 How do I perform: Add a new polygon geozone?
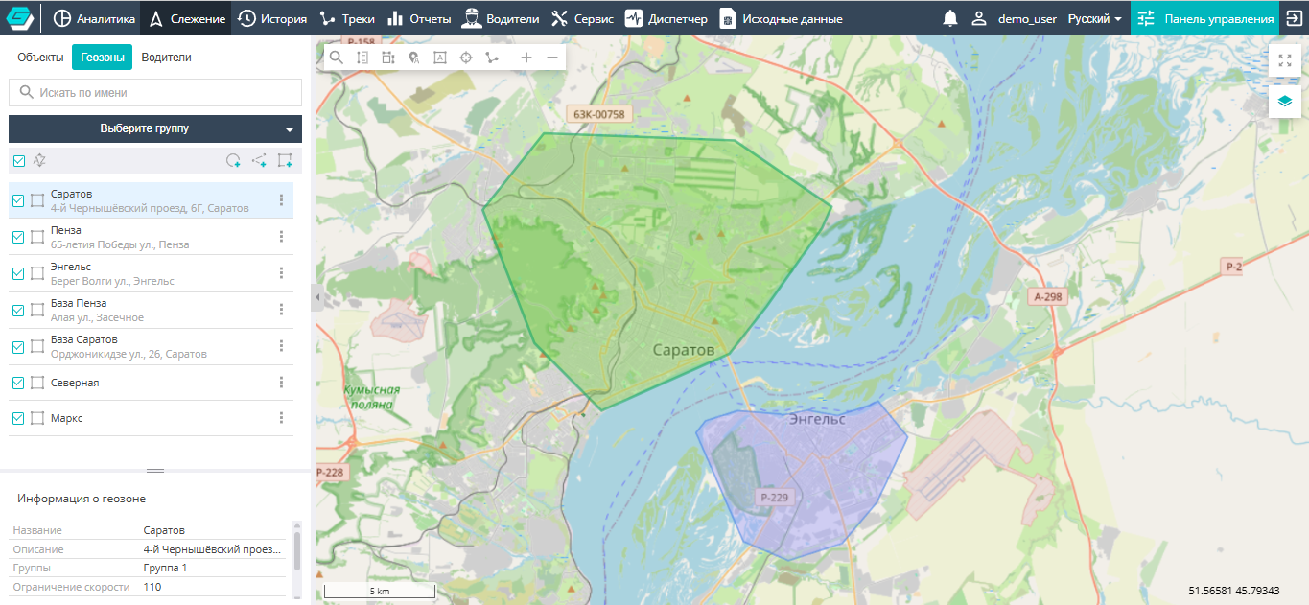[x=284, y=160]
